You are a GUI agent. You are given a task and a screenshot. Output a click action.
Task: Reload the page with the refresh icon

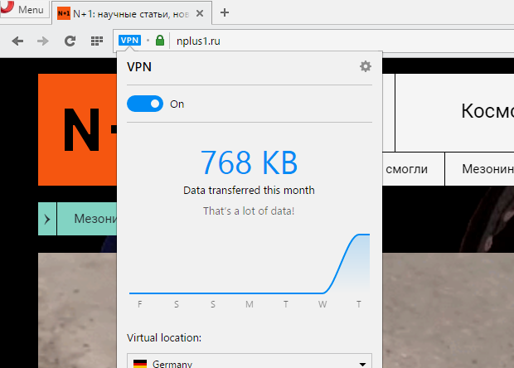coord(70,41)
